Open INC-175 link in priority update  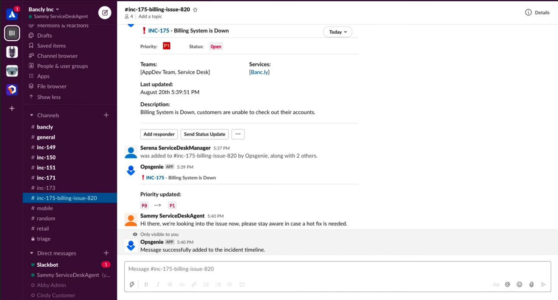click(155, 178)
